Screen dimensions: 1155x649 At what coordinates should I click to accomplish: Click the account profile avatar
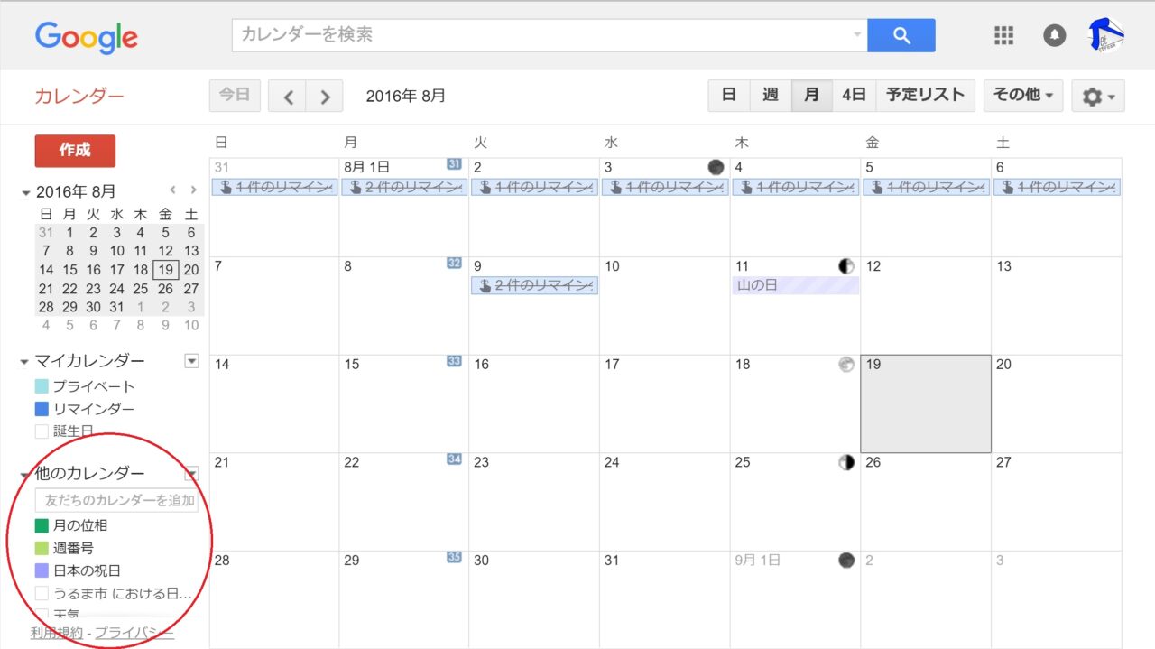click(x=1105, y=36)
